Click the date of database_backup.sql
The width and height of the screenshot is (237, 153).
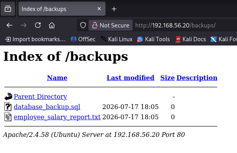point(130,107)
